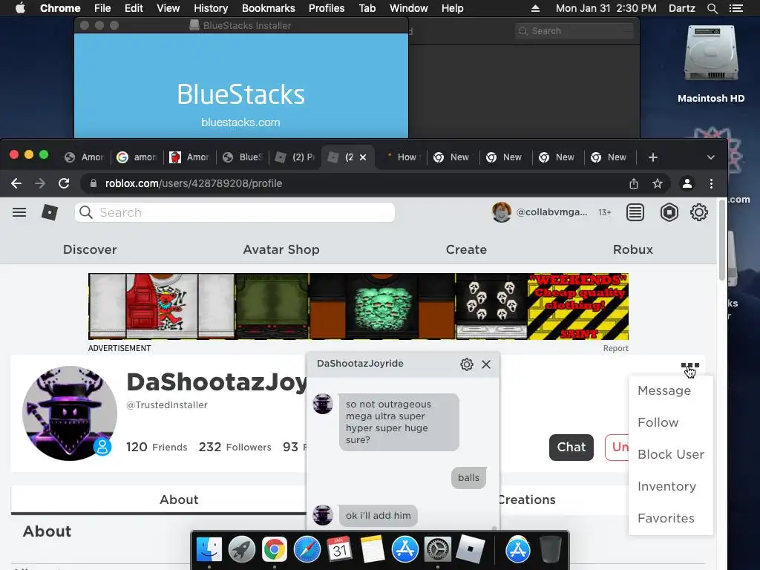The image size is (760, 570).
Task: Click the profile three-dot options button
Action: tap(690, 365)
